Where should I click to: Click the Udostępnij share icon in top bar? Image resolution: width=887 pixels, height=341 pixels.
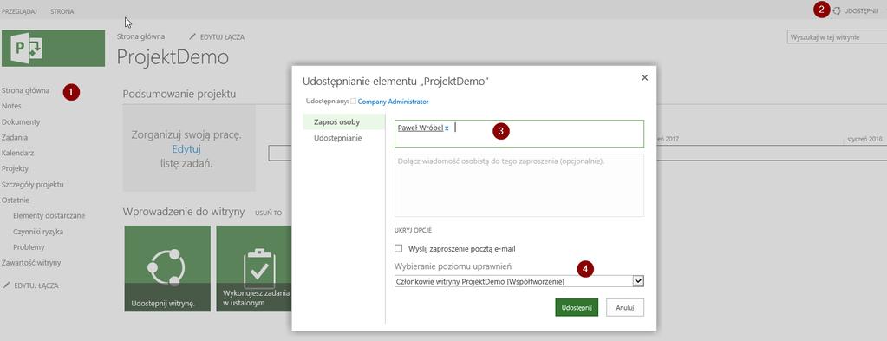(x=837, y=10)
